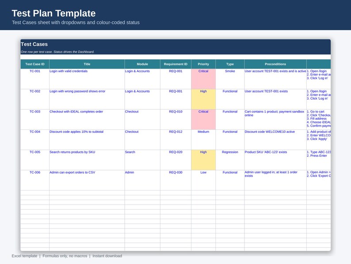Open Functional type cell in TC-002 row
The height and width of the screenshot is (264, 351).
tap(230, 99)
